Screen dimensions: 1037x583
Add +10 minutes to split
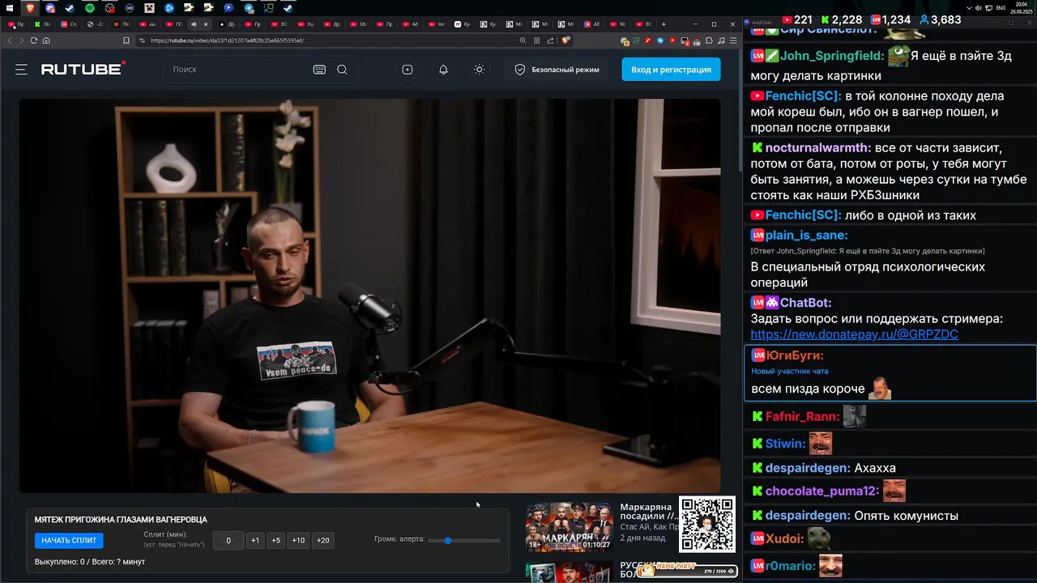[298, 540]
